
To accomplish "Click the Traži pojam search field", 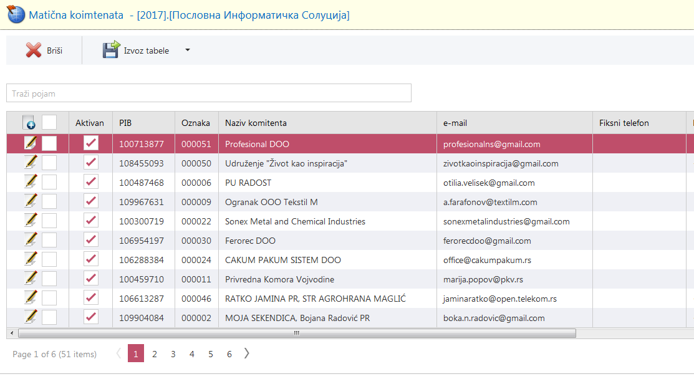I will tap(208, 94).
